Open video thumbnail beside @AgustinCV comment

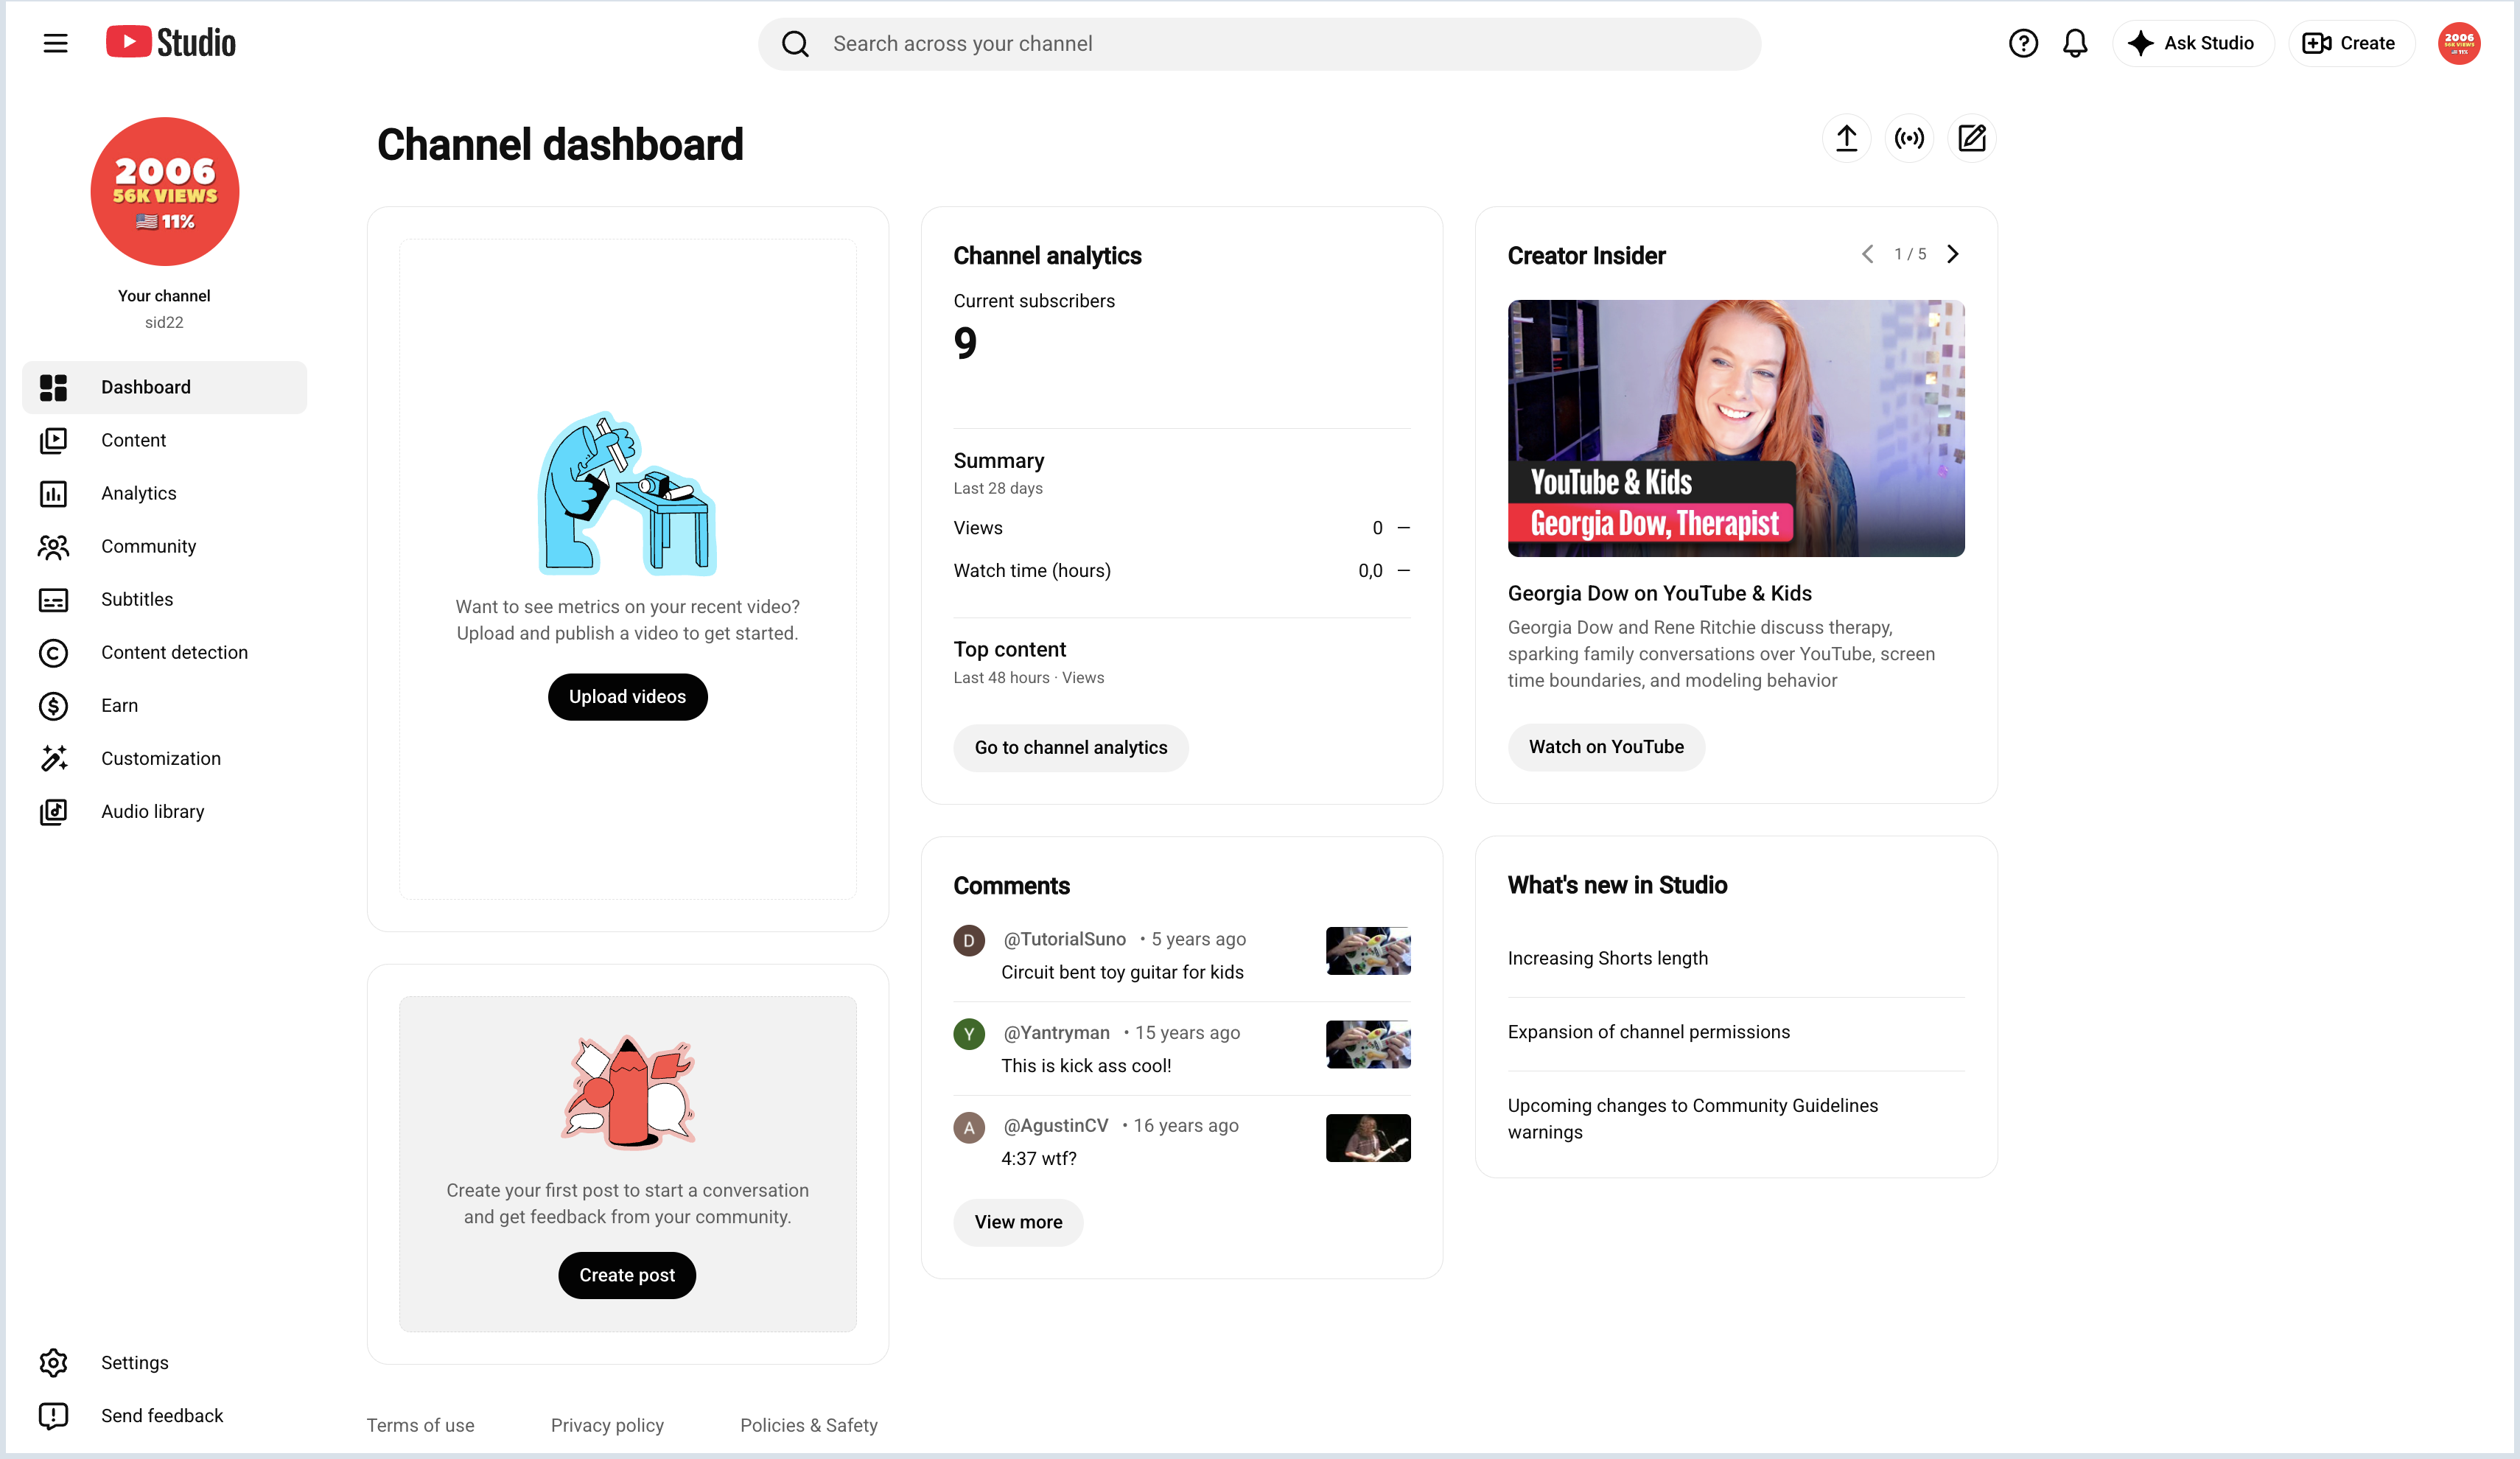pos(1368,1138)
